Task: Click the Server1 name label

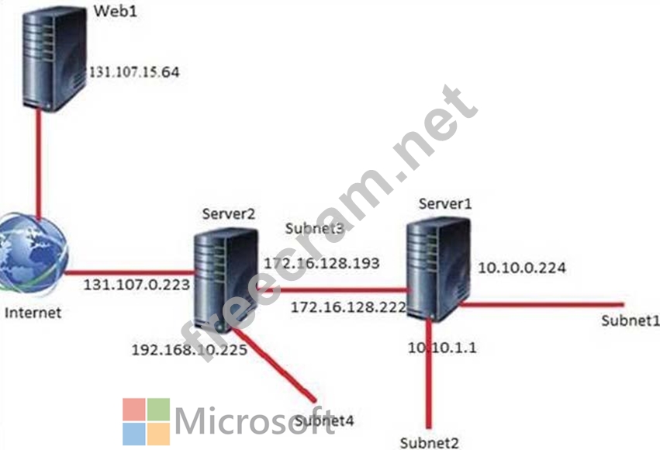Action: (x=445, y=204)
